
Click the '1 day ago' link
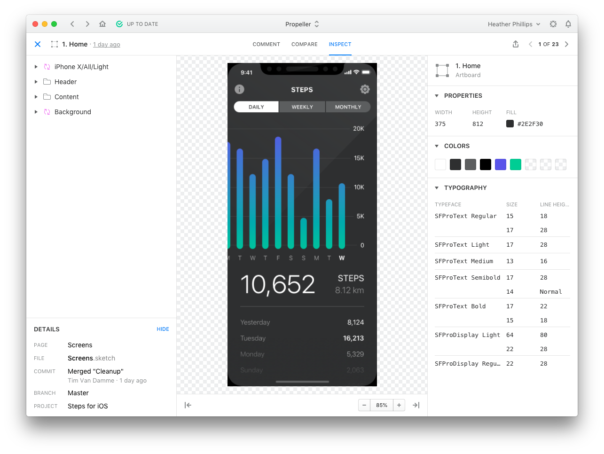pyautogui.click(x=107, y=45)
